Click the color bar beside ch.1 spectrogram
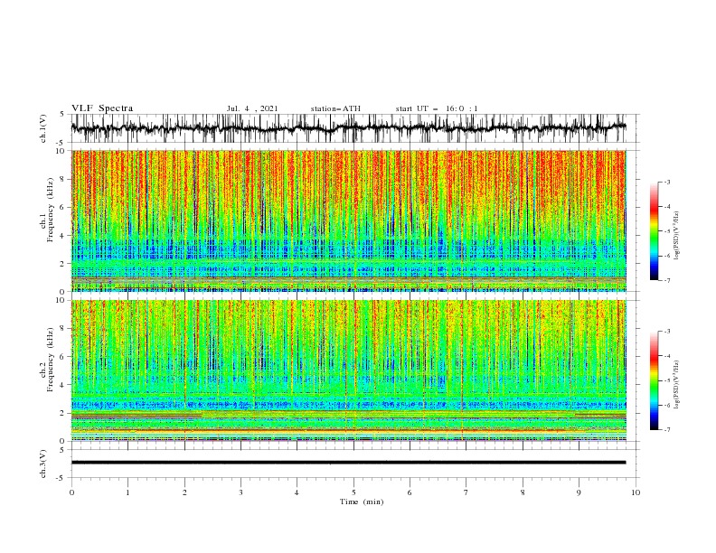716x553 pixels. [655, 231]
